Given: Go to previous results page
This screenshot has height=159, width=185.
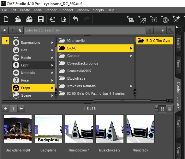Looking at the screenshot, I should (x=5, y=109).
